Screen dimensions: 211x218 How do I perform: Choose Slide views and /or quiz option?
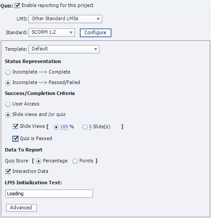(x=8, y=115)
